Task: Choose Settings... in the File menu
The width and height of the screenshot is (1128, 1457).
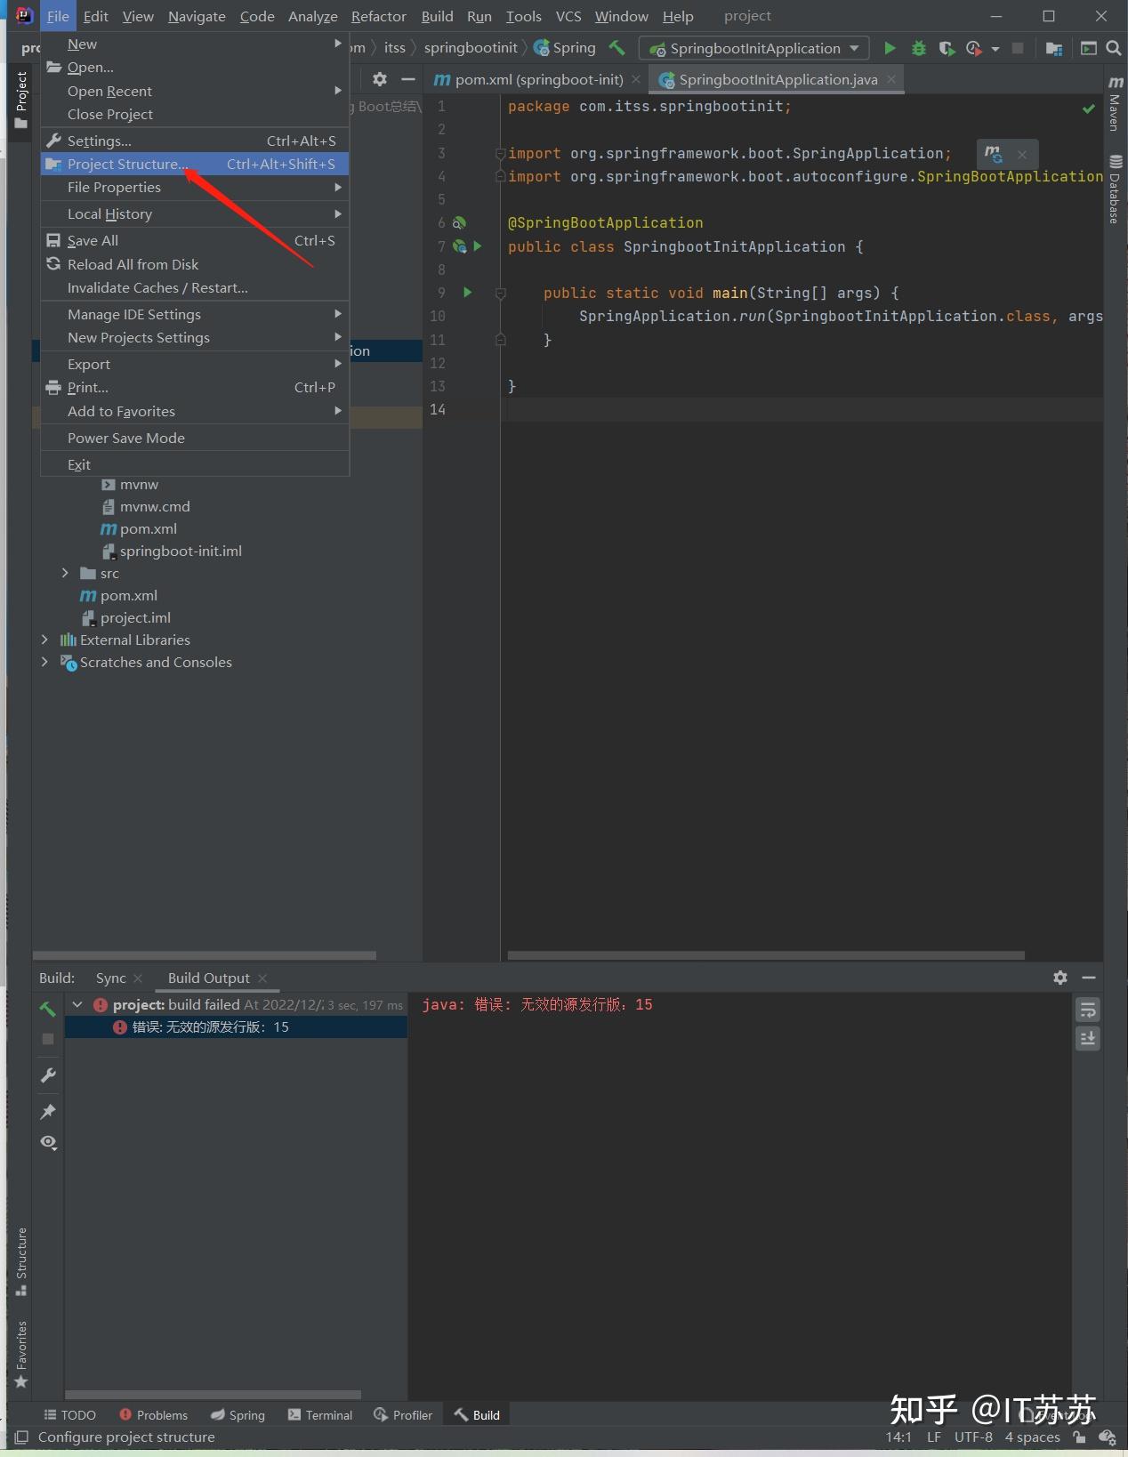Action: [x=194, y=141]
